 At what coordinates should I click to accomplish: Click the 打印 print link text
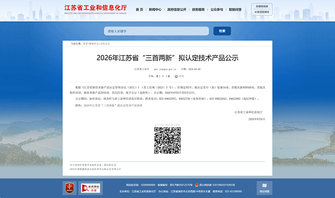coord(181,76)
